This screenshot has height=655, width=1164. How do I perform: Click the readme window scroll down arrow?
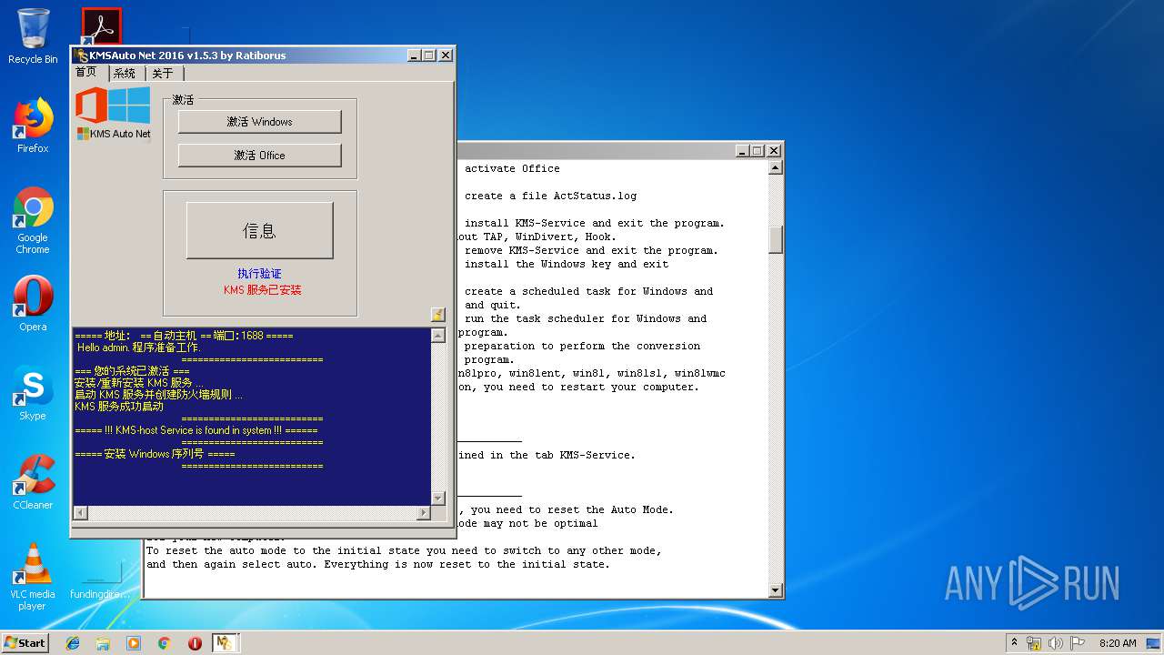pos(776,590)
